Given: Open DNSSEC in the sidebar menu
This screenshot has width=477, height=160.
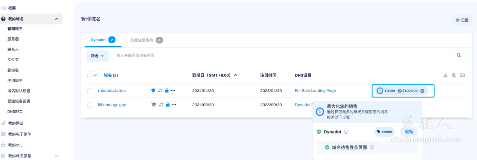Looking at the screenshot, I should click(15, 112).
